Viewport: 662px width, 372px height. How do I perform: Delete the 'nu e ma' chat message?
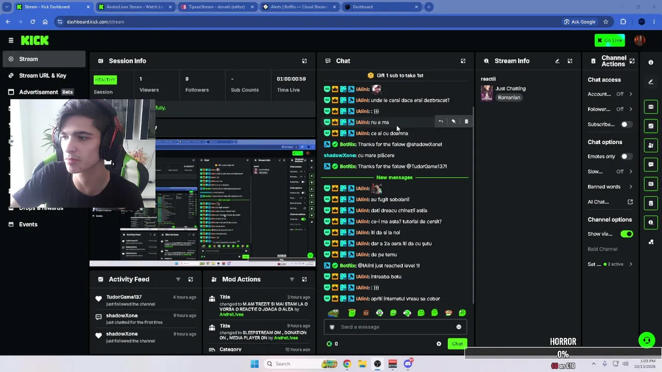pos(466,121)
